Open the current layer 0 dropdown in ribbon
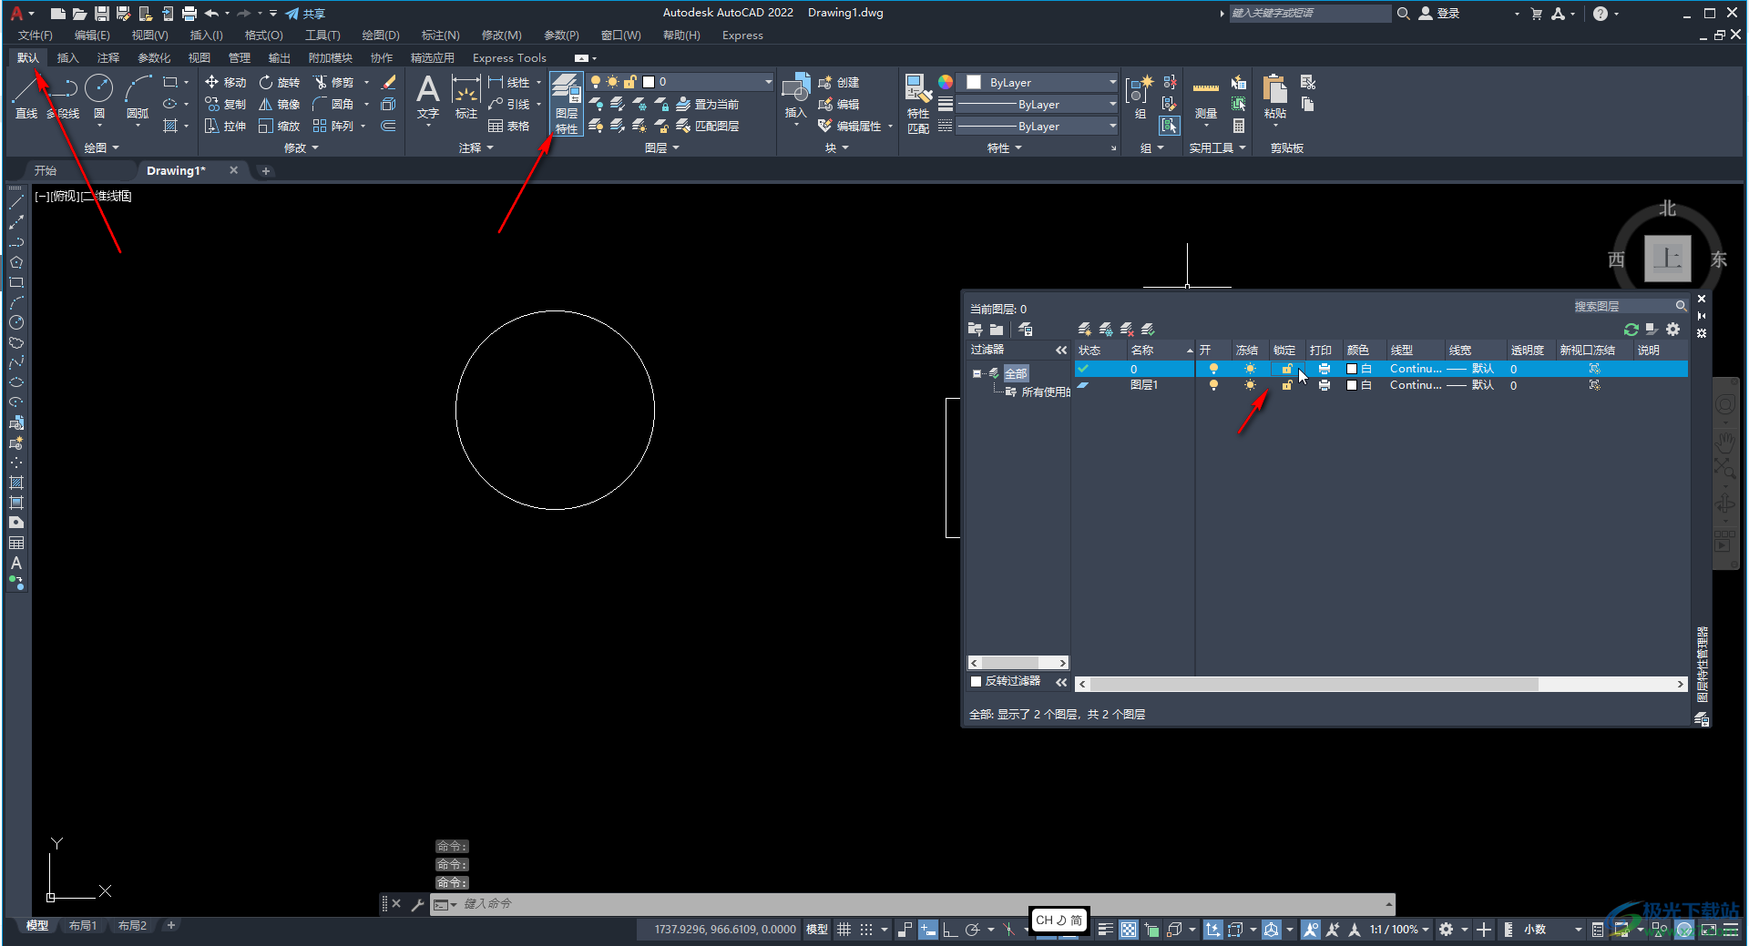Viewport: 1749px width, 946px height. tap(680, 82)
